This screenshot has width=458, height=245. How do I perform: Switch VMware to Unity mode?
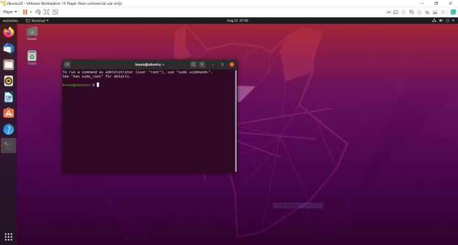[55, 12]
